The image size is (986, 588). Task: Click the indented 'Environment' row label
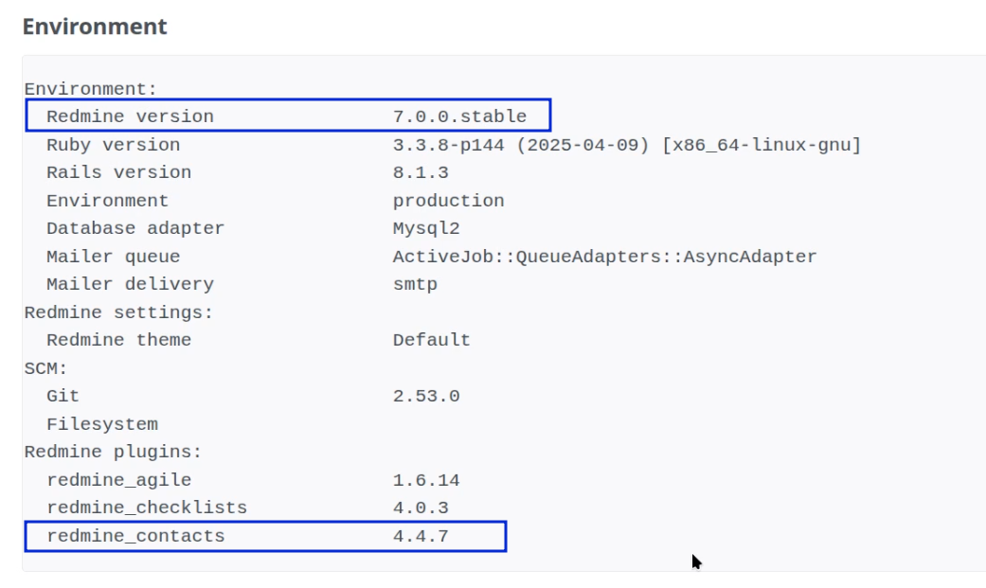[108, 202]
